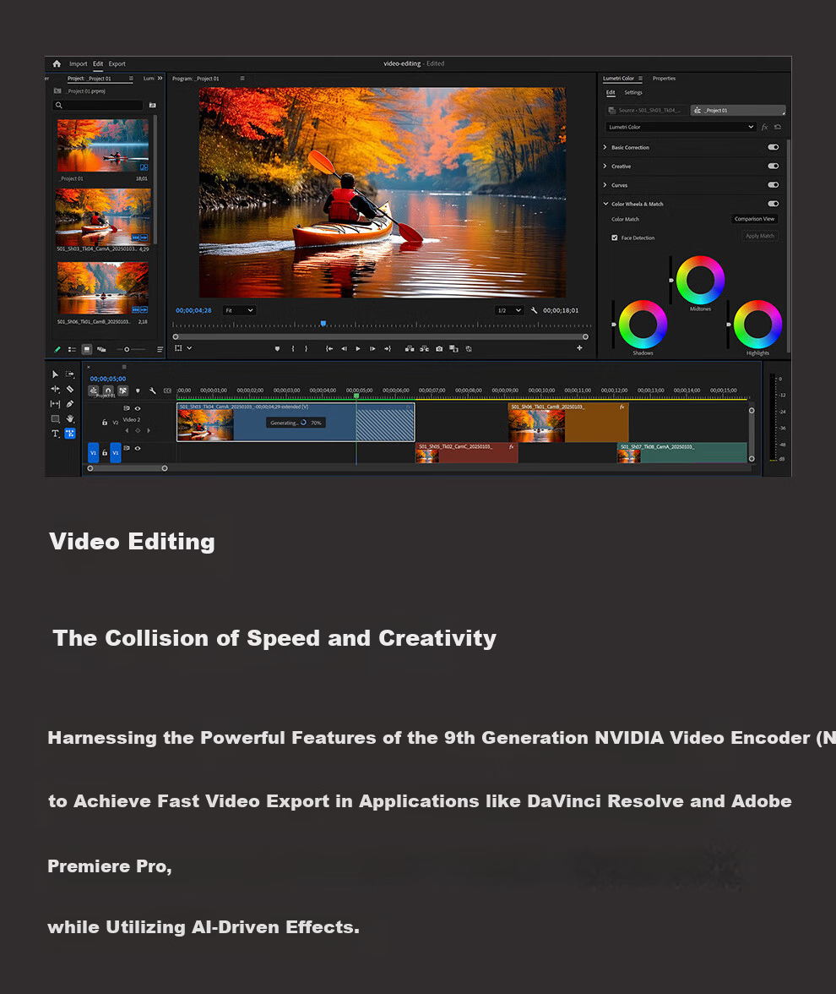Select the Rectangle tool
Viewport: 836px width, 994px height.
click(x=55, y=419)
